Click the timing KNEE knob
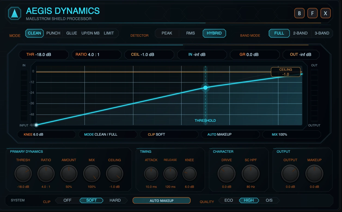This screenshot has height=212, width=342. click(x=190, y=174)
